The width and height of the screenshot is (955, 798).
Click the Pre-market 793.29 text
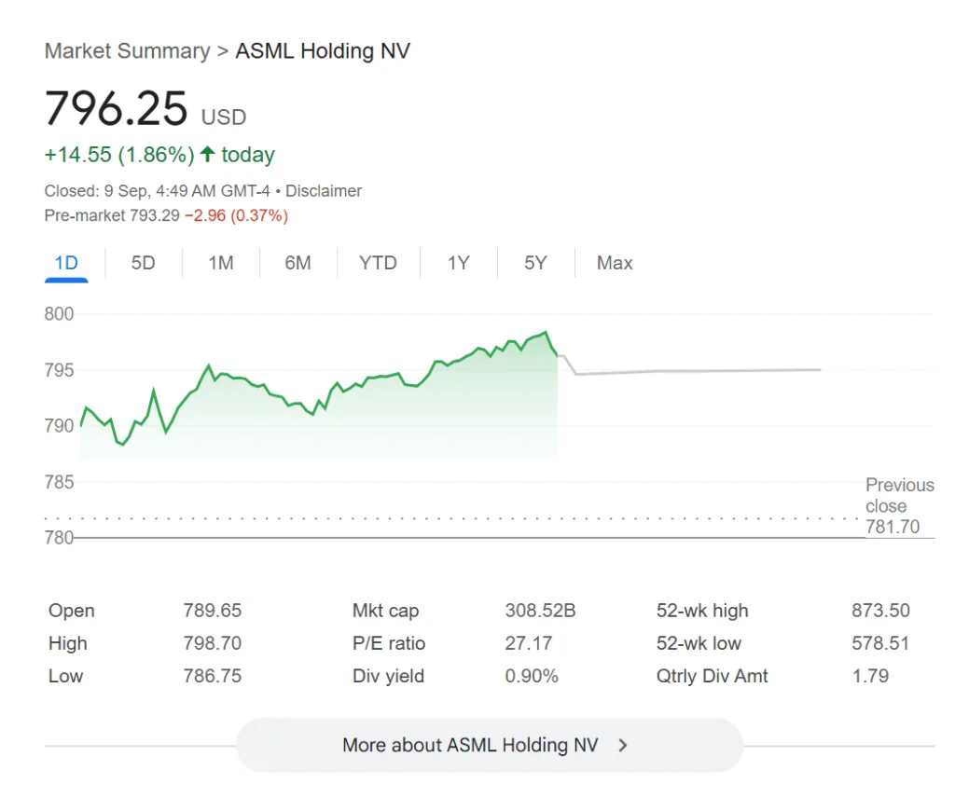[x=112, y=215]
